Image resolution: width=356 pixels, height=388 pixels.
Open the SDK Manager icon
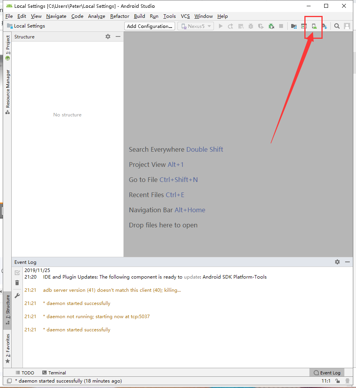click(x=325, y=26)
